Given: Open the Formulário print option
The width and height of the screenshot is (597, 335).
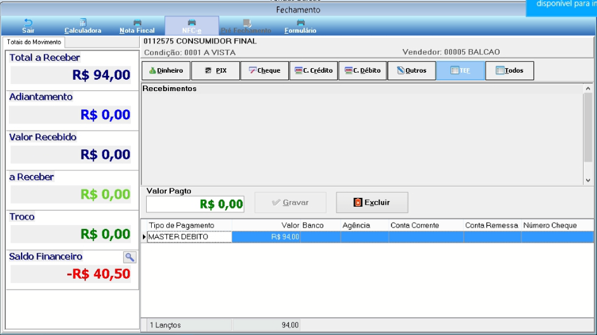Looking at the screenshot, I should pyautogui.click(x=300, y=27).
